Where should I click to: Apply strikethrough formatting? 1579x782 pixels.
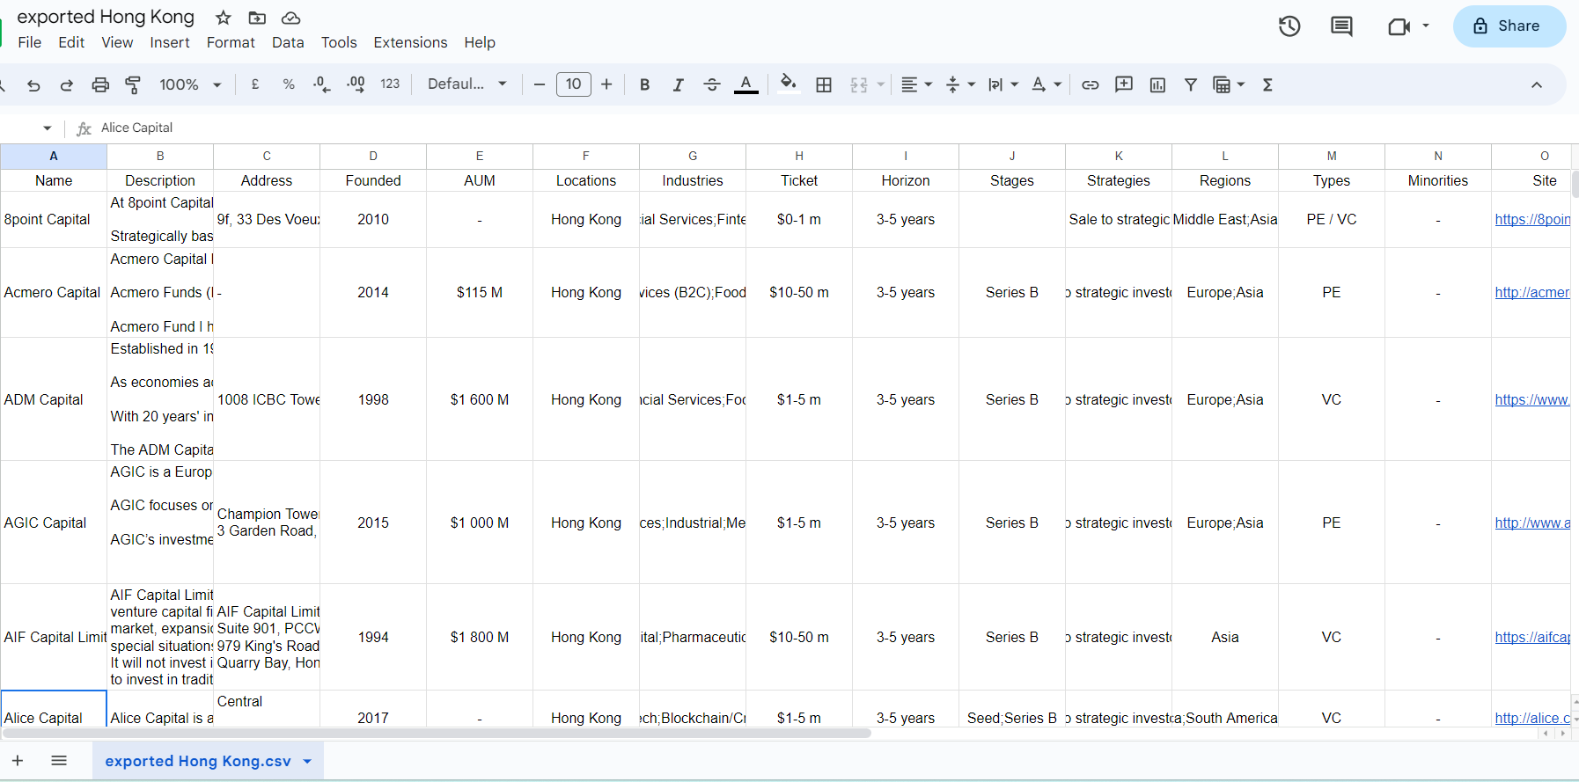tap(712, 84)
